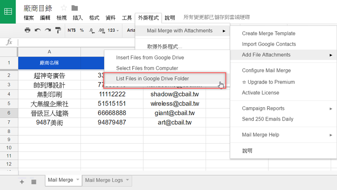Click the formula bar input
Viewport: 337px width, 190px height.
tap(76, 42)
